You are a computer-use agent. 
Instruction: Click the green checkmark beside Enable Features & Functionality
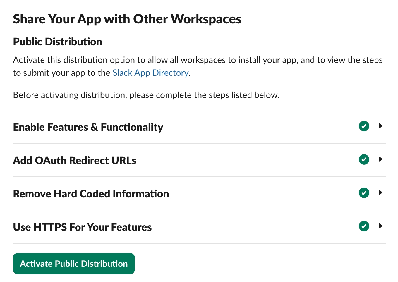pos(364,126)
